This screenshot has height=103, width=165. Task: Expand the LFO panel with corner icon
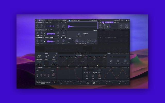[129, 67]
